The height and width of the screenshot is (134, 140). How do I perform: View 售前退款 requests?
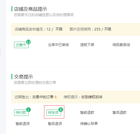87,113
